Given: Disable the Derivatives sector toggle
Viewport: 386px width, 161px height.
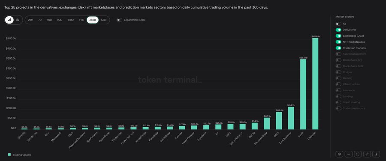Looking at the screenshot, I should pos(338,30).
